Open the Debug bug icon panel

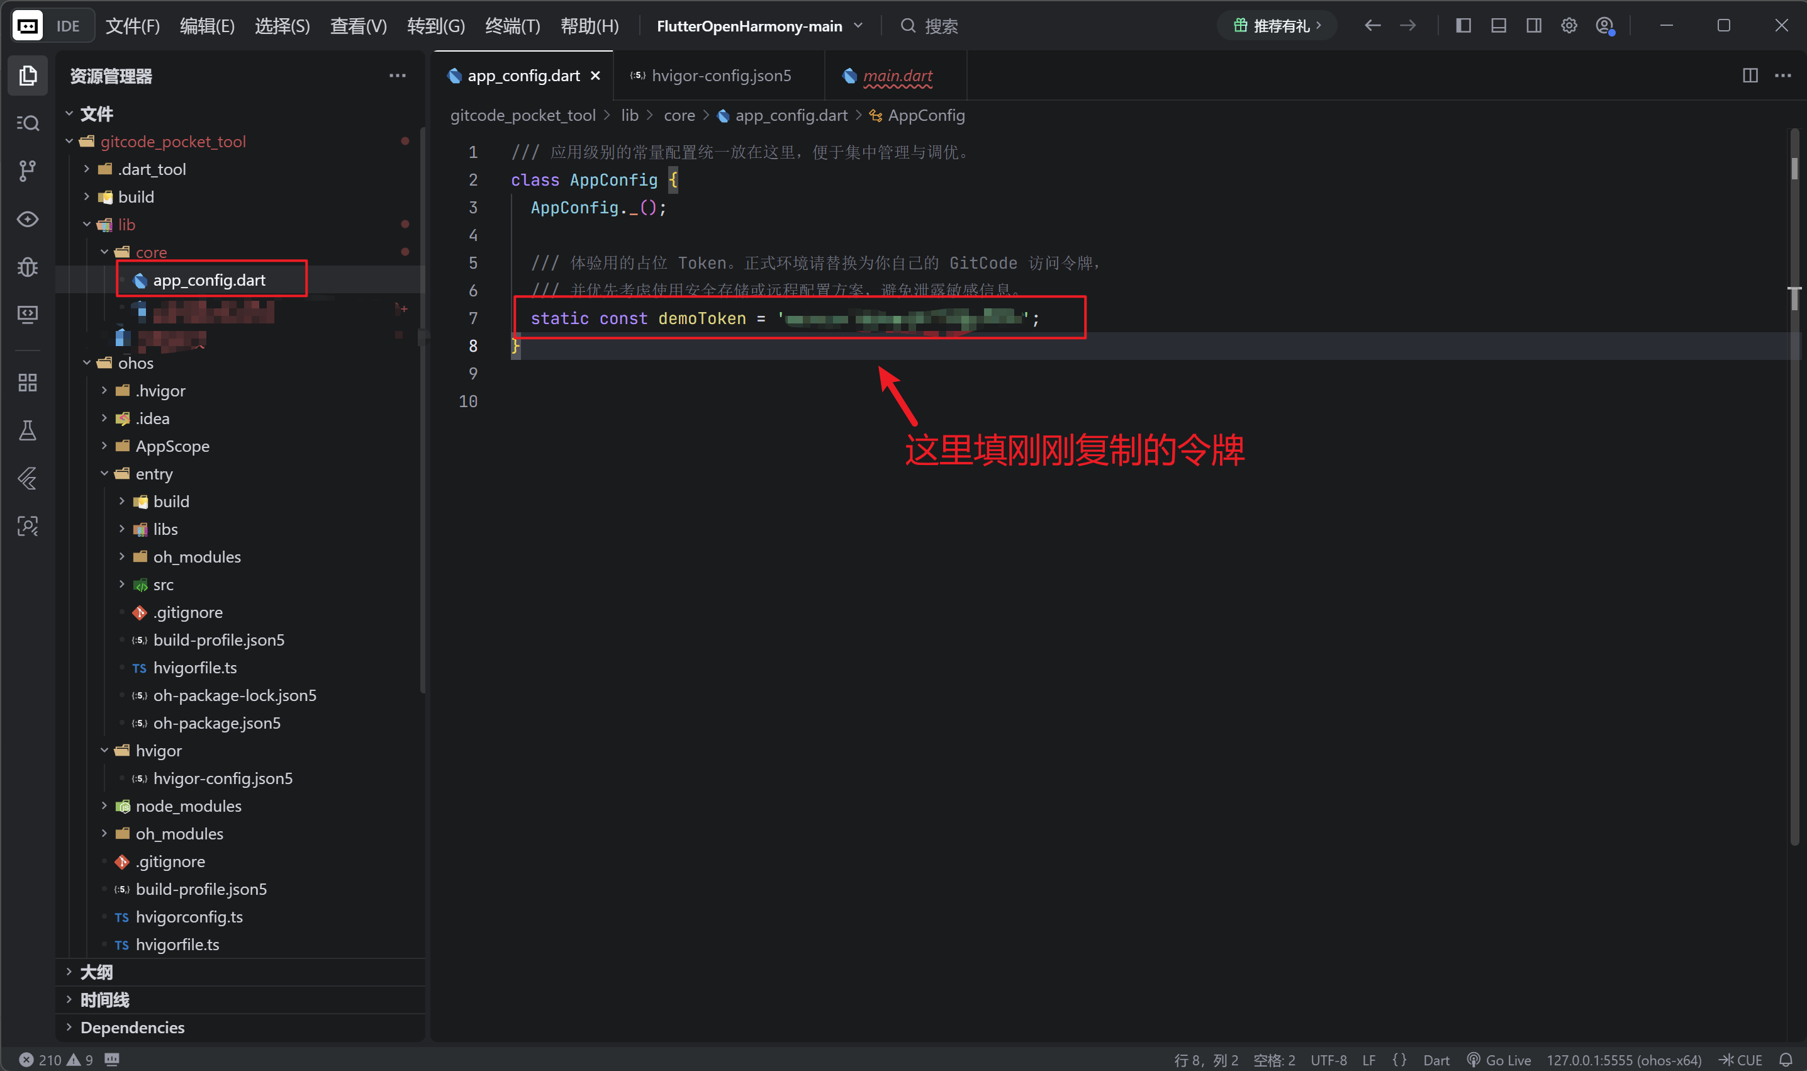point(28,267)
